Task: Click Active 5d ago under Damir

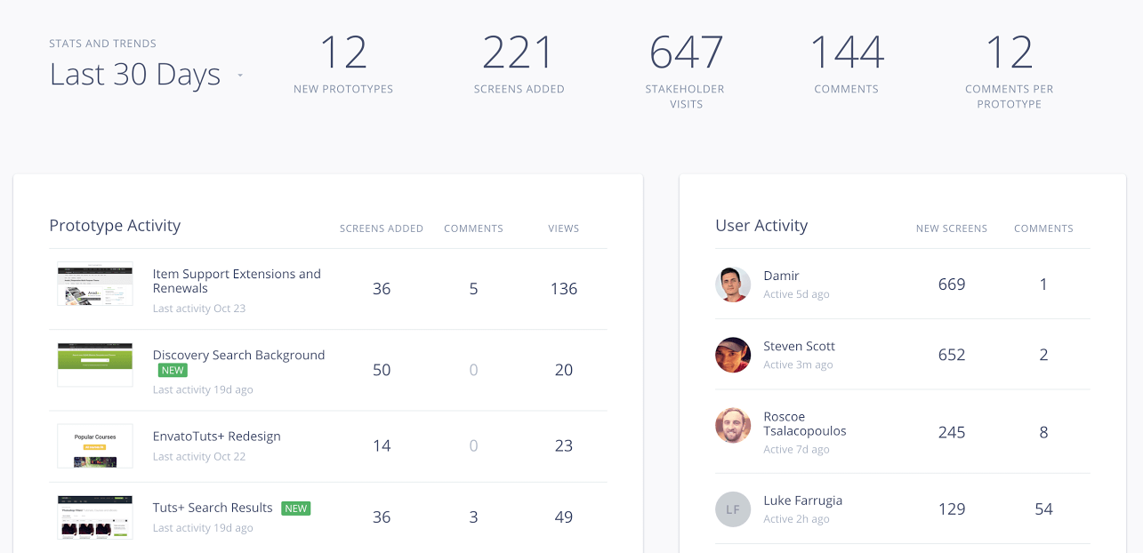Action: [x=796, y=294]
